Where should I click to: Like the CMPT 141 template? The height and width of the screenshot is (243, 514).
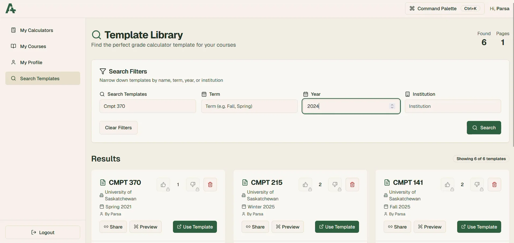(448, 185)
